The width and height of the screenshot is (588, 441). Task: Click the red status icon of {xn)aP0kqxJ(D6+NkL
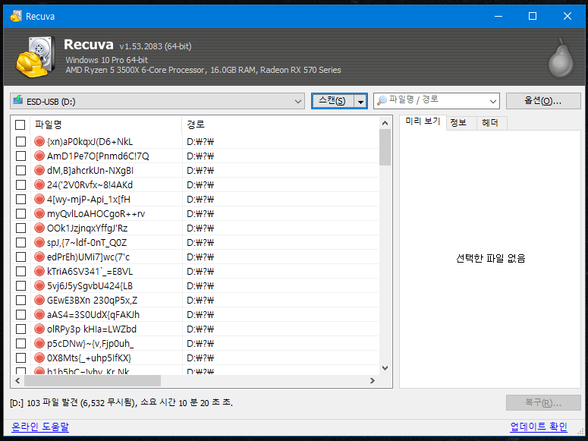(39, 141)
